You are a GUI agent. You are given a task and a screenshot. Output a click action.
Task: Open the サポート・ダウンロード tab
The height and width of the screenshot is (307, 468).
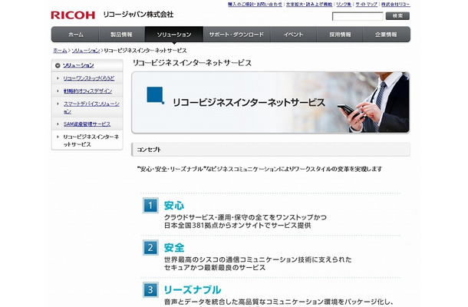point(237,35)
